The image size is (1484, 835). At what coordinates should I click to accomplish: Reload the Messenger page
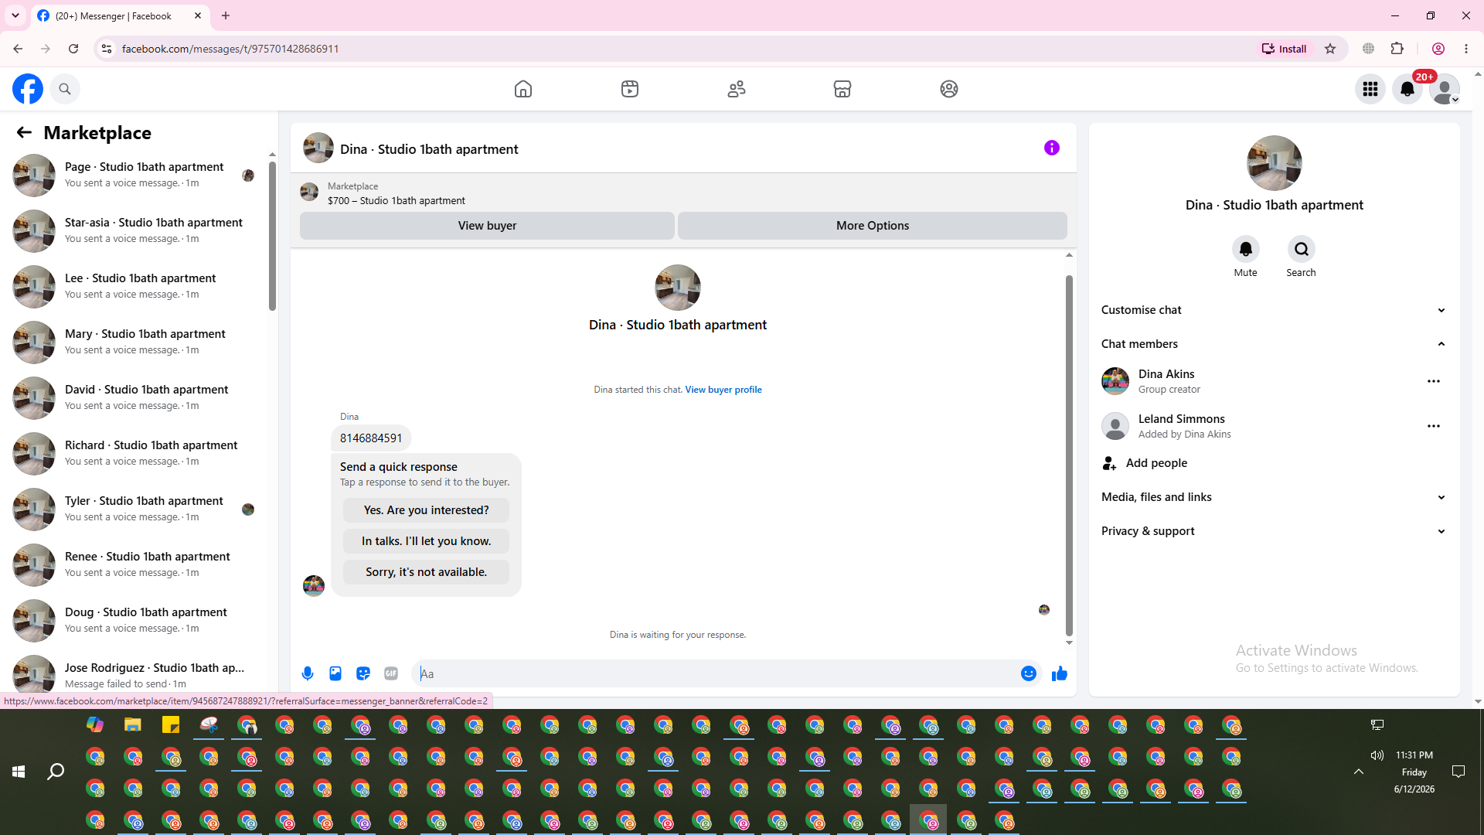coord(73,49)
